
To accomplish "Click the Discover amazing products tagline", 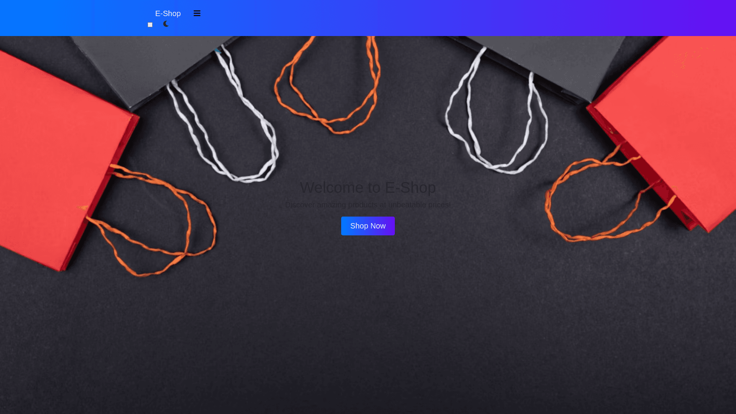I will pyautogui.click(x=368, y=205).
